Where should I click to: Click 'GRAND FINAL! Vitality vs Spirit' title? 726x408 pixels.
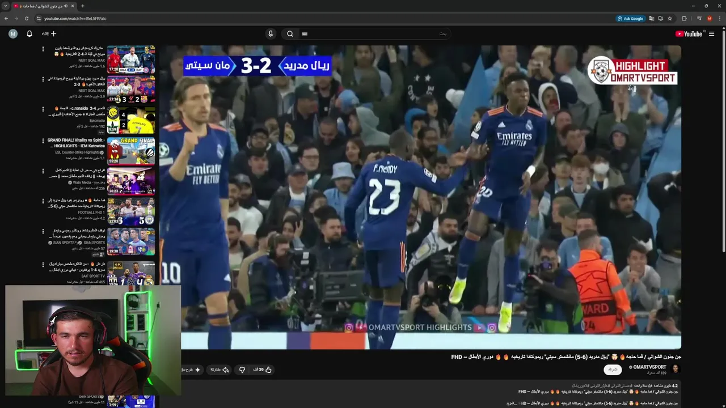(x=76, y=143)
